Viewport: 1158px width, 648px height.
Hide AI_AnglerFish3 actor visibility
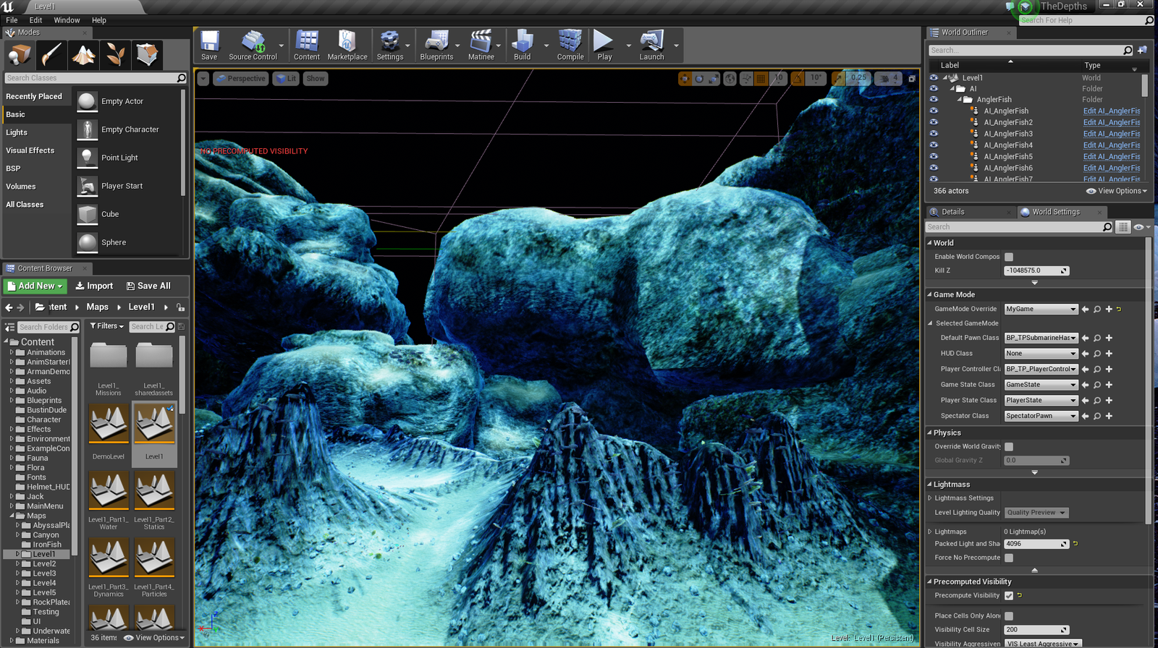pos(934,134)
